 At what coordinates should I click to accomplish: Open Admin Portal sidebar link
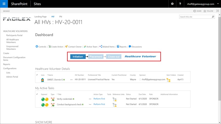(12, 77)
